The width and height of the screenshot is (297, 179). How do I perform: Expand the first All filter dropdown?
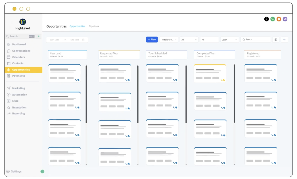[189, 40]
